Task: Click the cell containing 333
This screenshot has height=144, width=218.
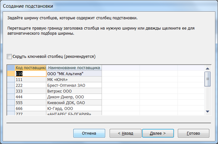Action: [31, 91]
